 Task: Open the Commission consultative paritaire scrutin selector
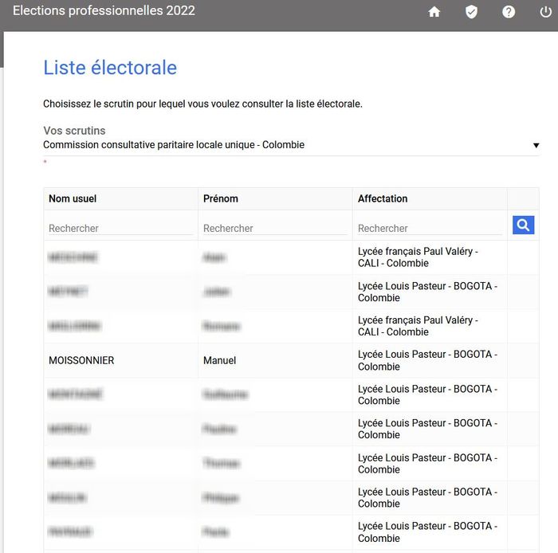pos(174,145)
